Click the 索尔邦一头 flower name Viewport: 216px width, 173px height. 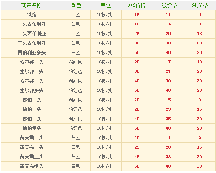pos(32,62)
